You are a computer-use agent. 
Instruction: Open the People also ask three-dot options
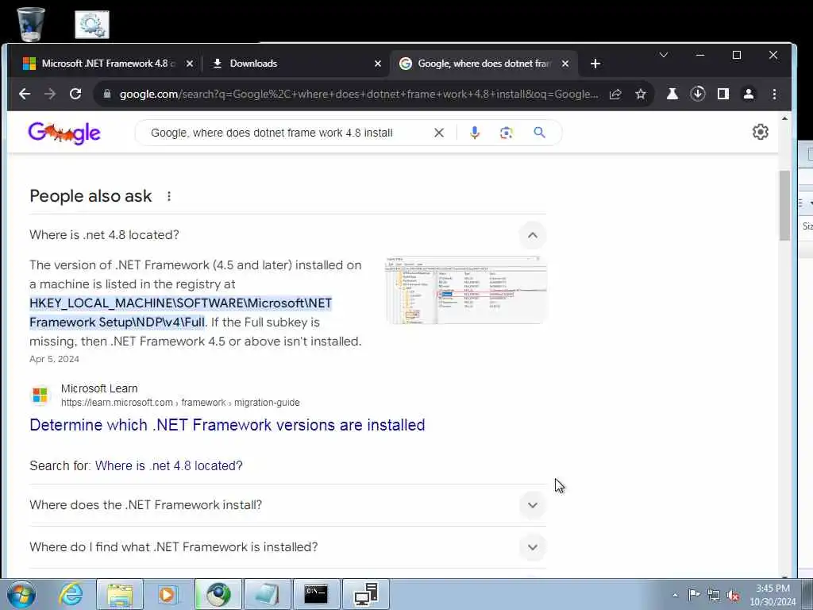coord(169,196)
